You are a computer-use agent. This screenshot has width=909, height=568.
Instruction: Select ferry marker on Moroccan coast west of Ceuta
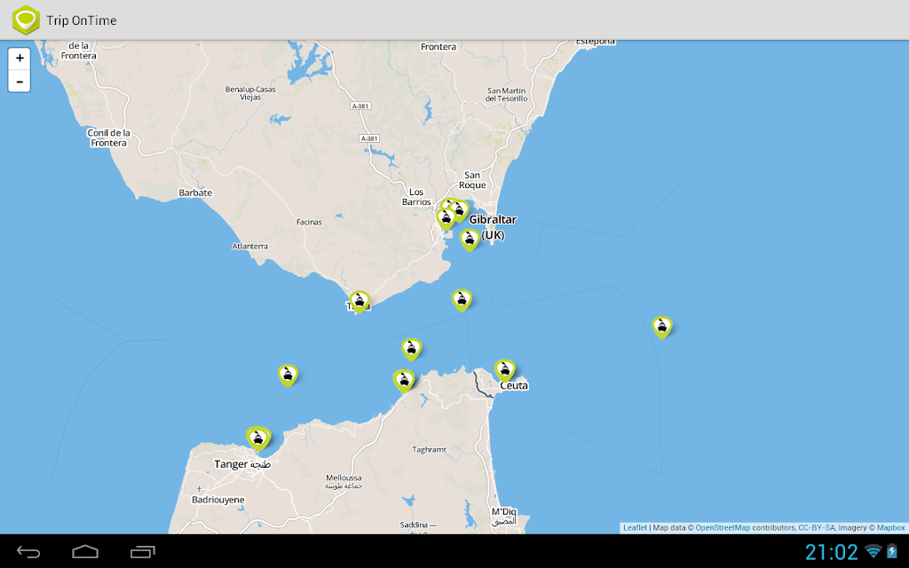pyautogui.click(x=404, y=381)
